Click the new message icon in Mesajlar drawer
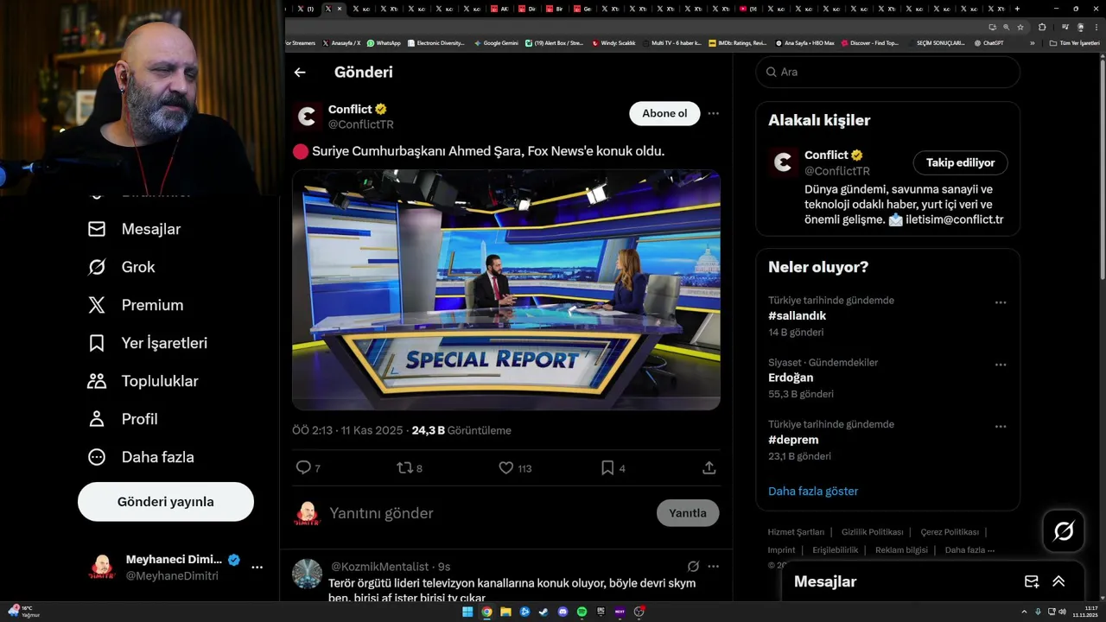This screenshot has height=622, width=1106. [1032, 581]
